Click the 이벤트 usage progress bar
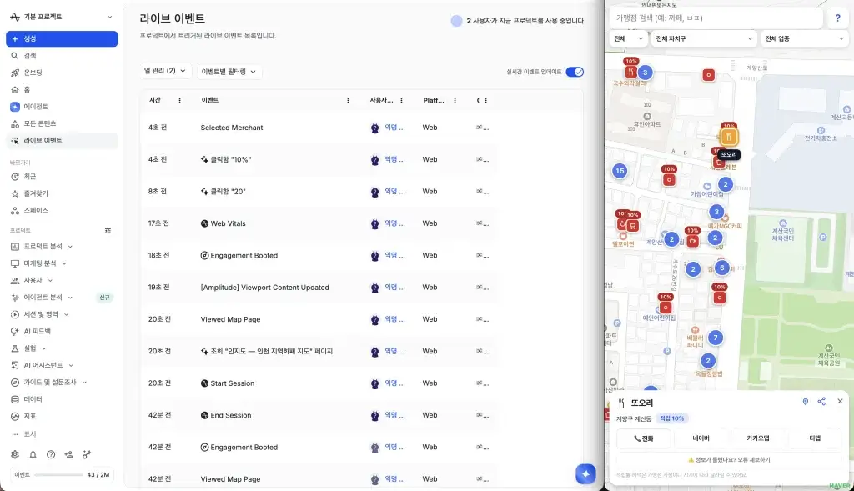Viewport: 854px width, 491px height. [x=59, y=474]
